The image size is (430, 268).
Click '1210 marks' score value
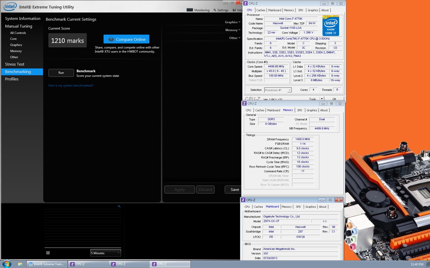click(x=68, y=40)
